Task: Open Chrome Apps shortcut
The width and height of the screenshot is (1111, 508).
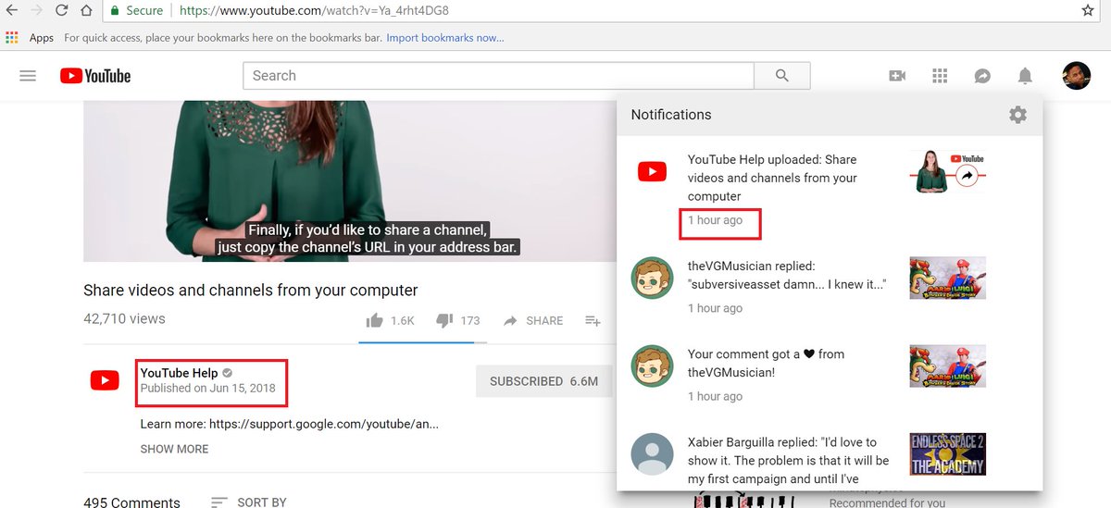Action: pyautogui.click(x=30, y=38)
